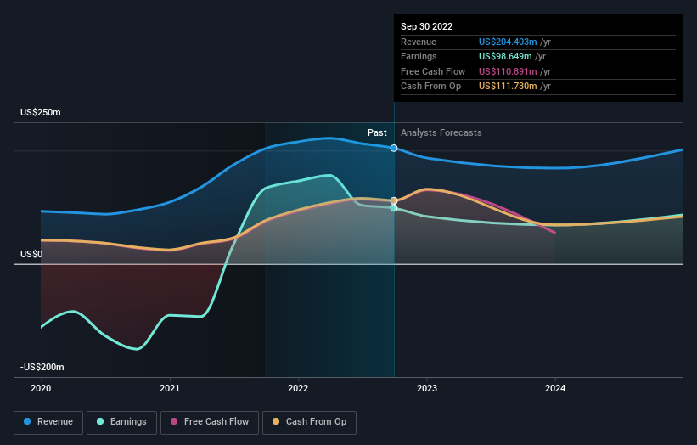Viewport: 697px width, 445px height.
Task: Click the 2020 x-axis label
Action: tap(41, 388)
